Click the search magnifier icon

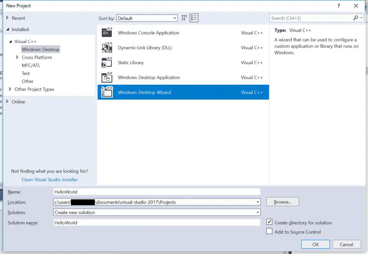(x=355, y=18)
